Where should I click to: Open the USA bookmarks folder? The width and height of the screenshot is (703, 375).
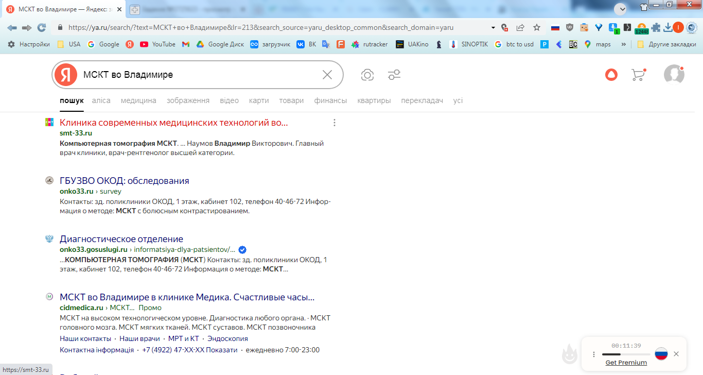click(69, 44)
